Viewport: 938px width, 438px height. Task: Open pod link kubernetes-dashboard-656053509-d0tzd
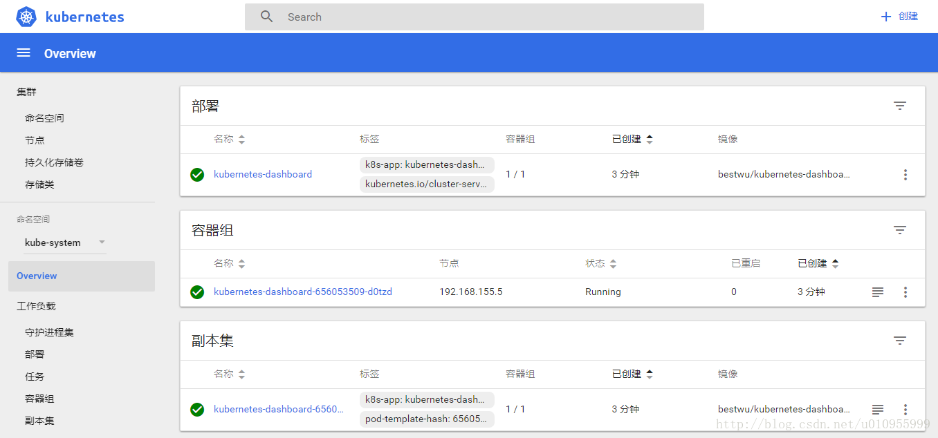[303, 292]
